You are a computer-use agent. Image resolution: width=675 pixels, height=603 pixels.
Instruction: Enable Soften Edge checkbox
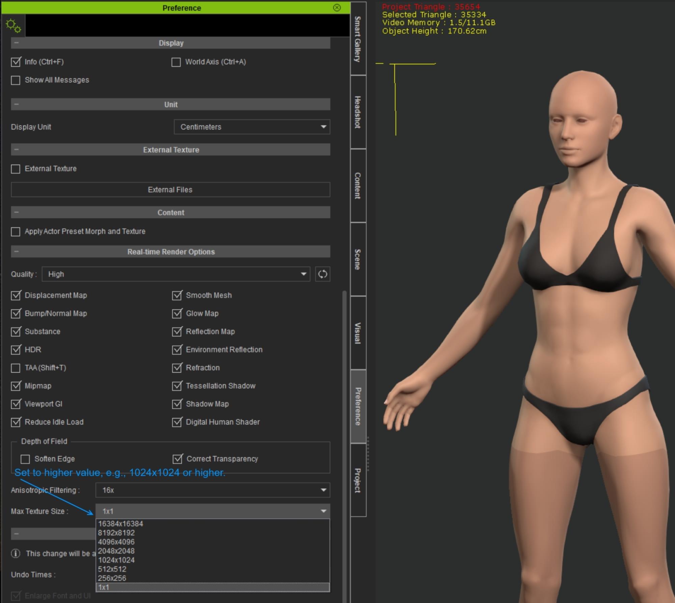[25, 459]
